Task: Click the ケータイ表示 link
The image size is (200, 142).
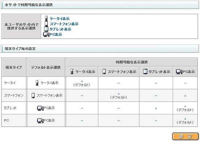Action: [x=60, y=19]
